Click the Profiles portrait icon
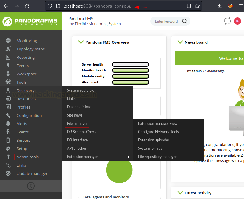 point(8,107)
